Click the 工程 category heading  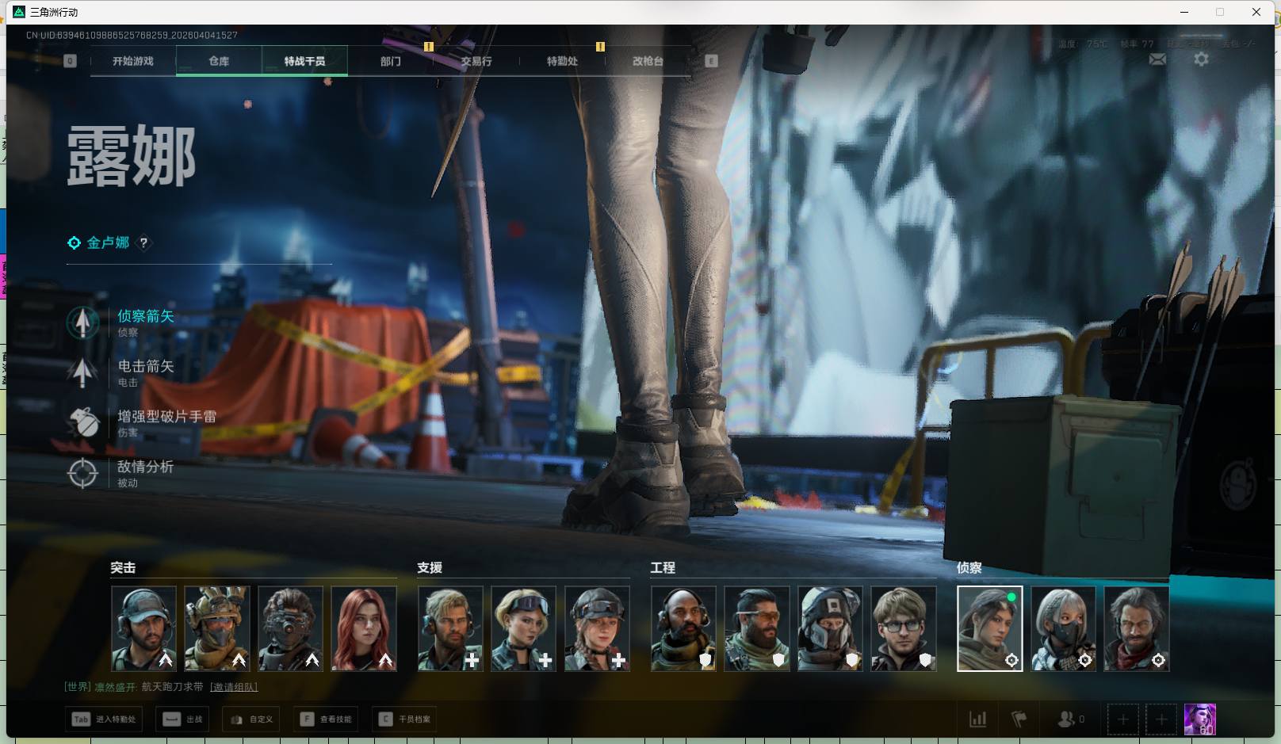point(663,568)
